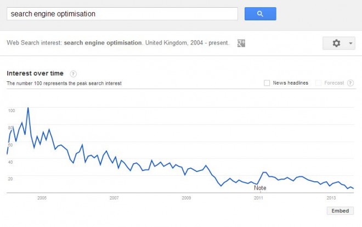This screenshot has width=362, height=227.
Task: Expand the dropdown arrow beside the gear
Action: tap(350, 43)
